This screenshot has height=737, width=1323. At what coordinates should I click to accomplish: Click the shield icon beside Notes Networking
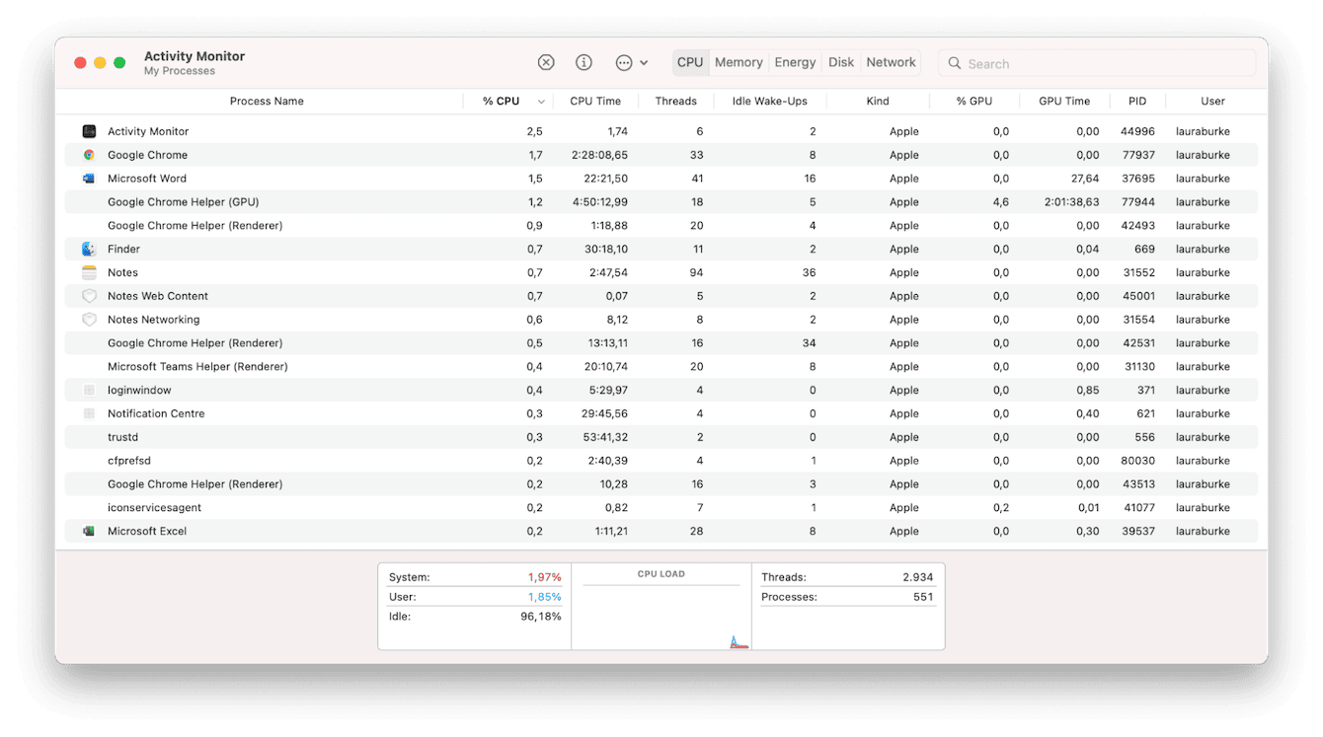coord(89,320)
